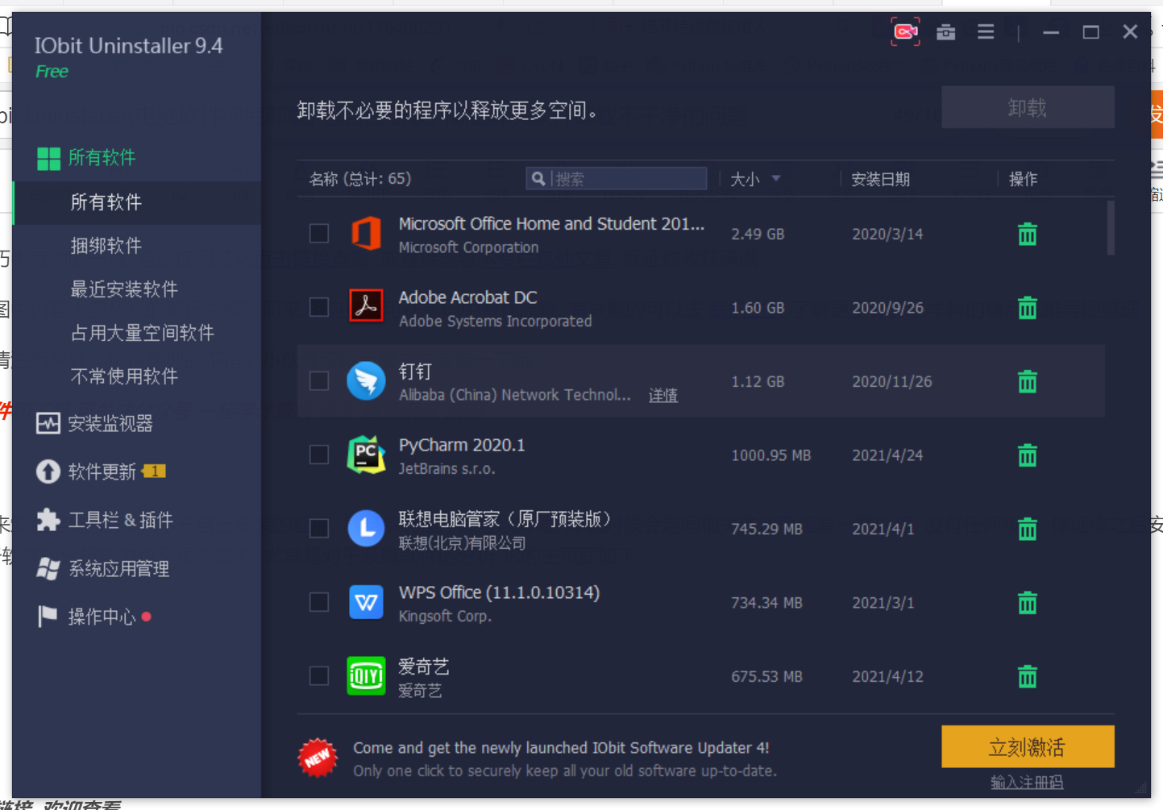Click the 操作 column header
This screenshot has width=1163, height=810.
(1024, 179)
